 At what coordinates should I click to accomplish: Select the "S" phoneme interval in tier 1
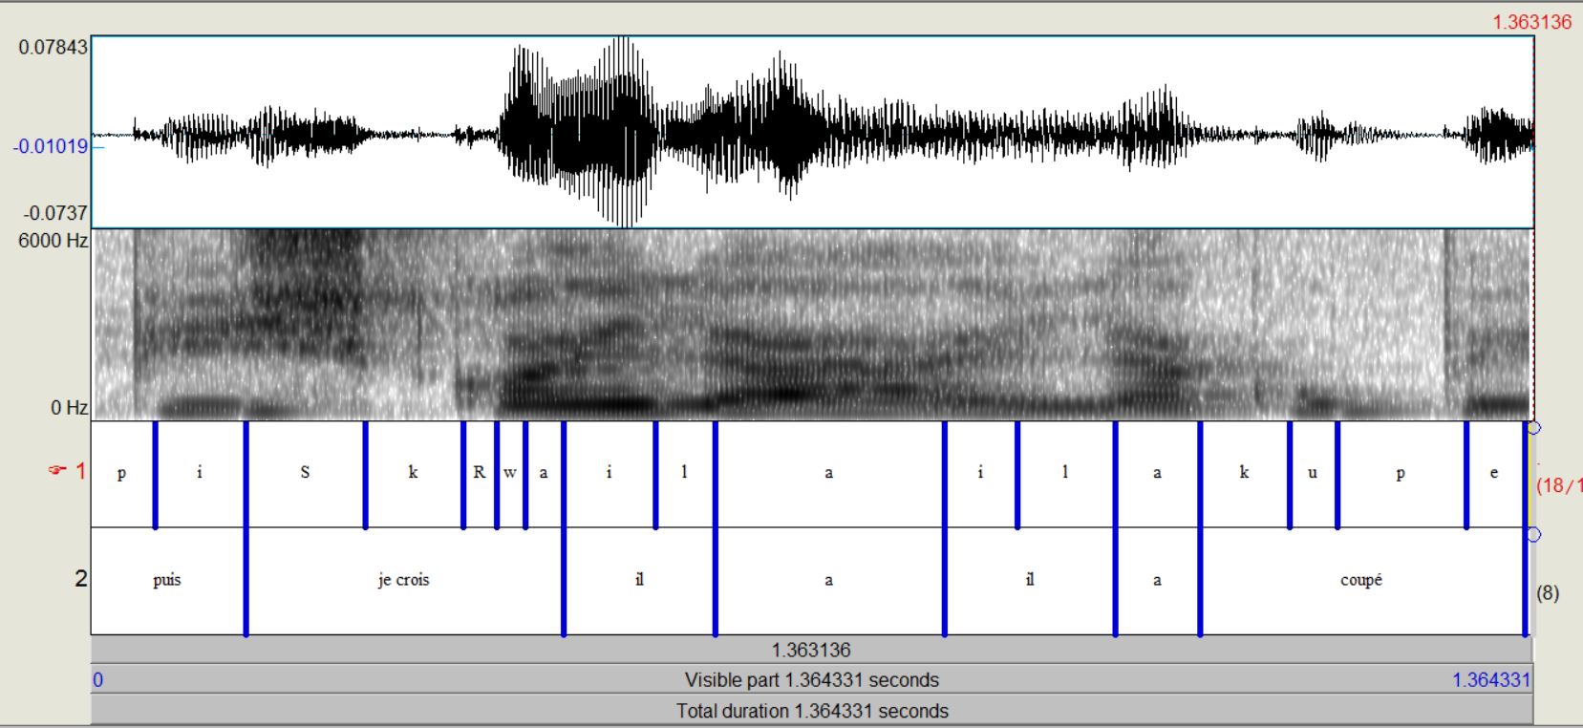tap(305, 473)
